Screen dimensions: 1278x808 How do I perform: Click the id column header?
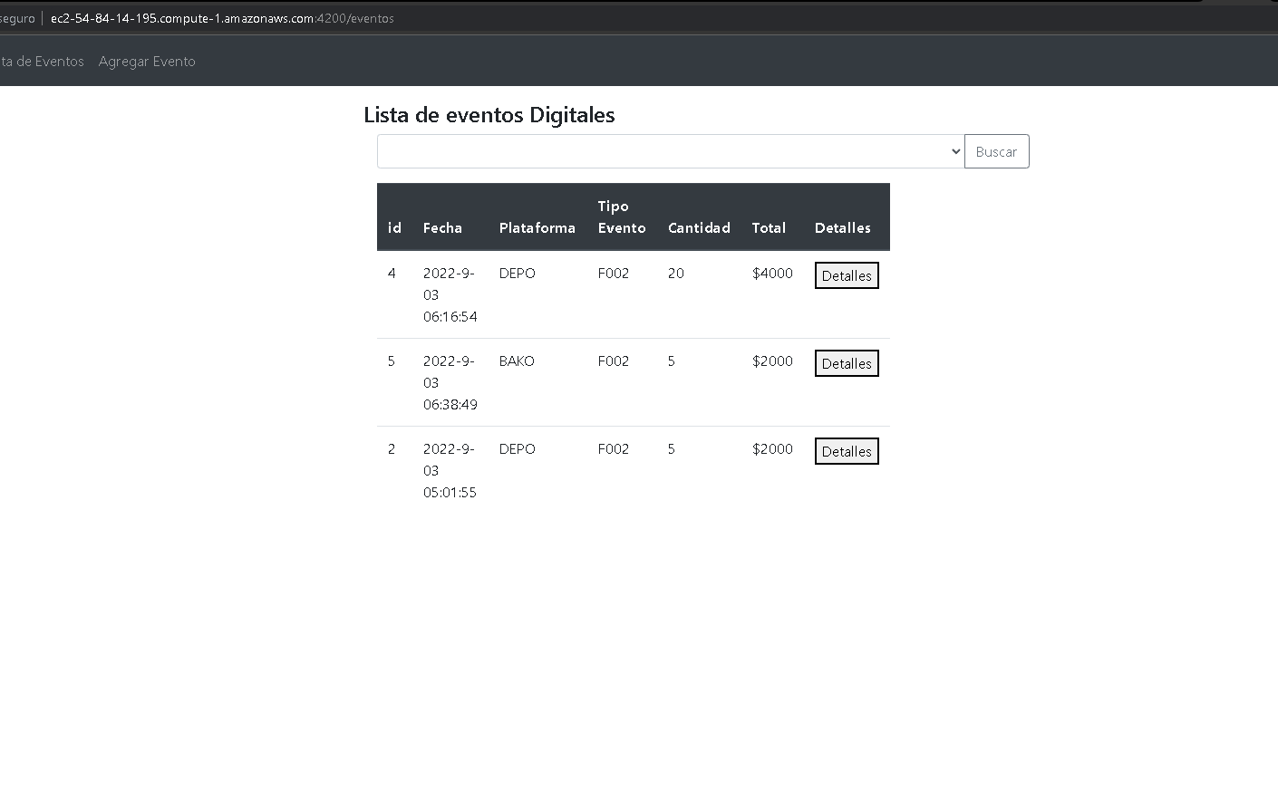pyautogui.click(x=394, y=227)
